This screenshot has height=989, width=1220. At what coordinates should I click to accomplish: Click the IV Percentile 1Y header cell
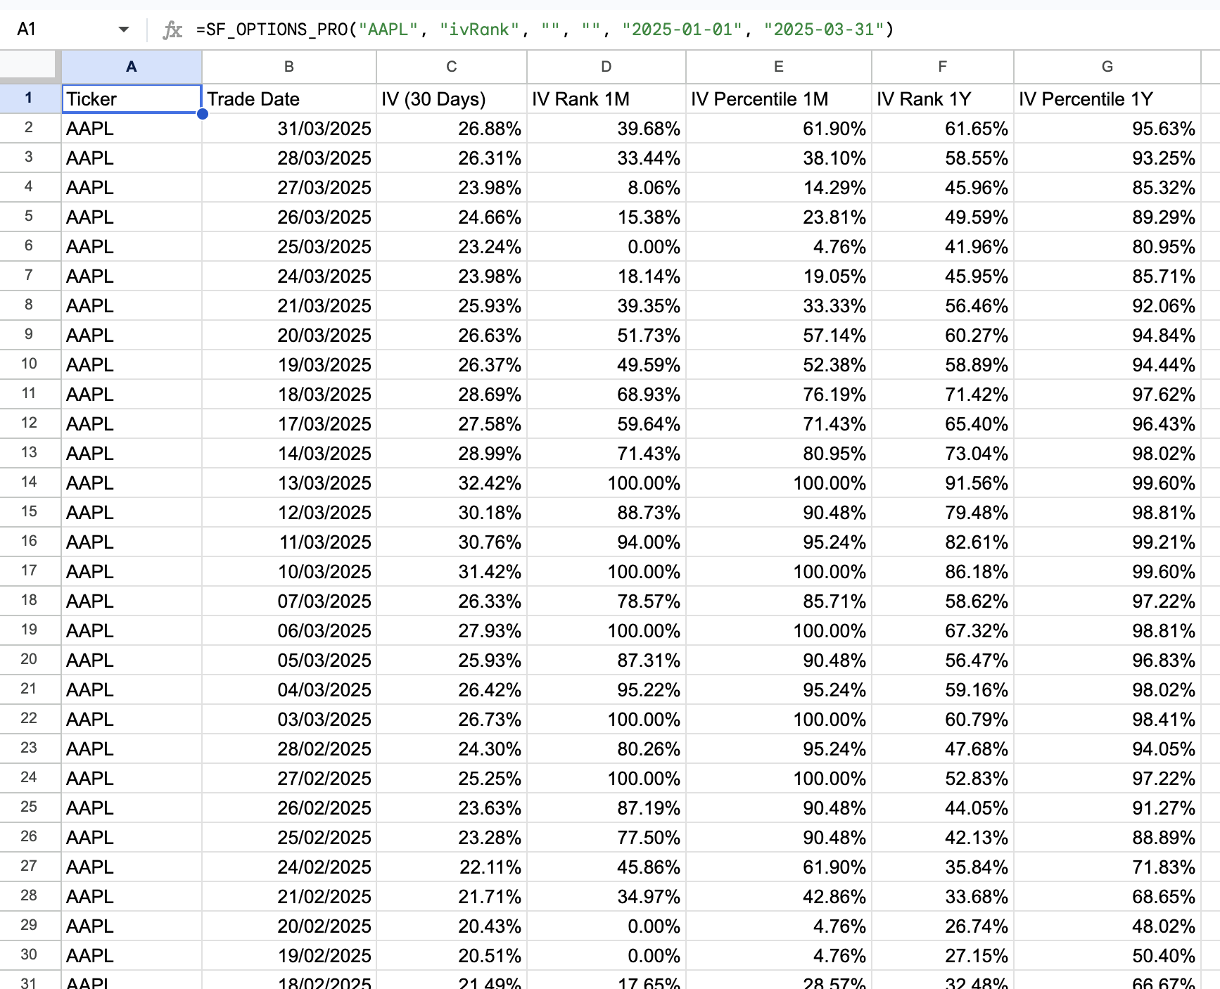[1107, 98]
